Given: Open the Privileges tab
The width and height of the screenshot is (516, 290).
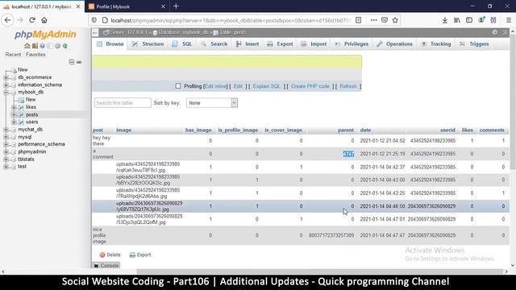Looking at the screenshot, I should pyautogui.click(x=352, y=44).
